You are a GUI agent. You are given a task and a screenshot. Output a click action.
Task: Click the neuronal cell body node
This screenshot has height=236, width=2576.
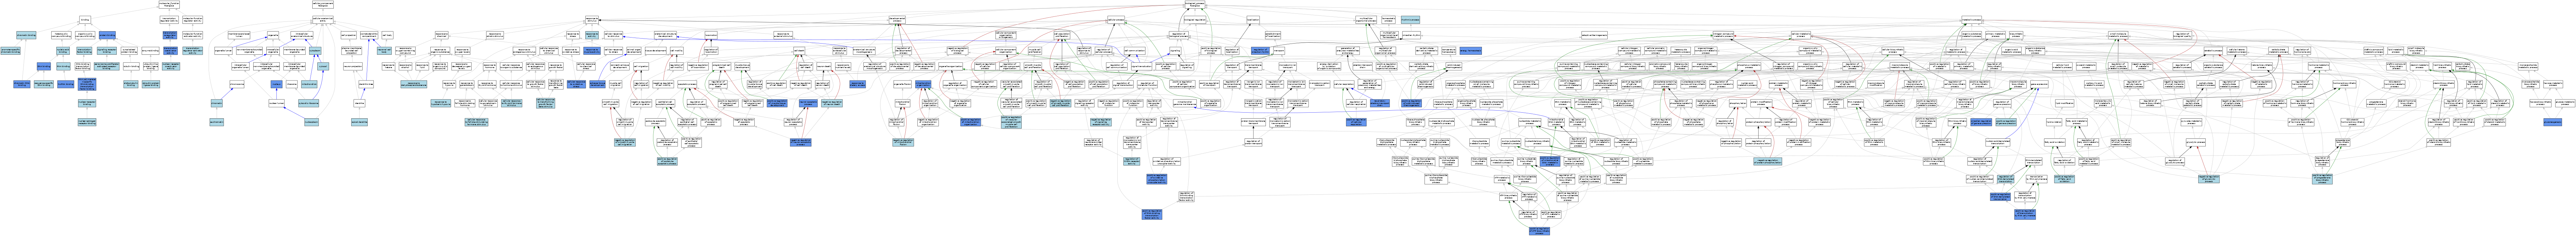(384, 51)
